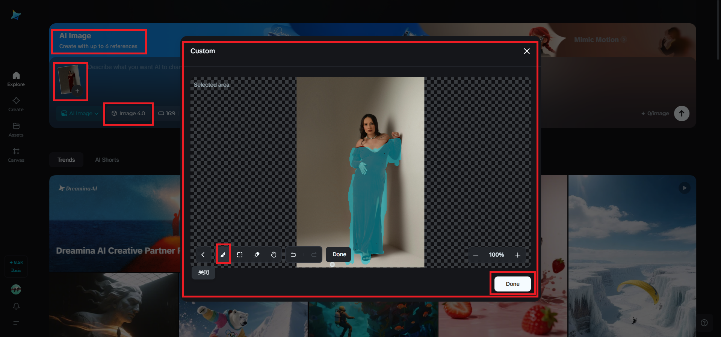Switch to the AI Shorts tab
The width and height of the screenshot is (721, 338).
107,159
